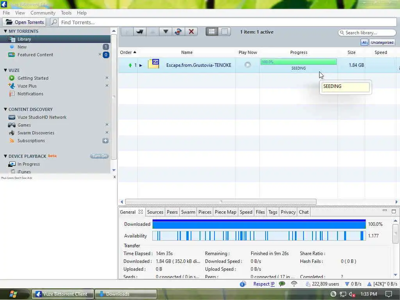Open the Community menu

[x=43, y=13]
